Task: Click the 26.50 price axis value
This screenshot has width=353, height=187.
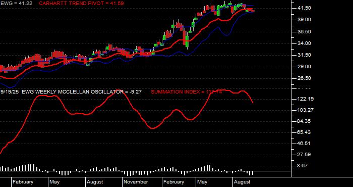Action: click(305, 78)
